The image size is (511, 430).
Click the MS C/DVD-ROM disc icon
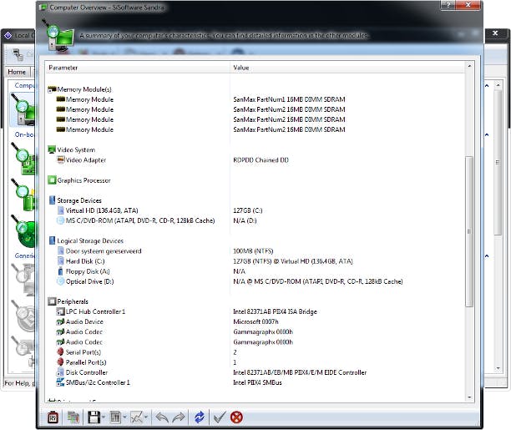60,220
